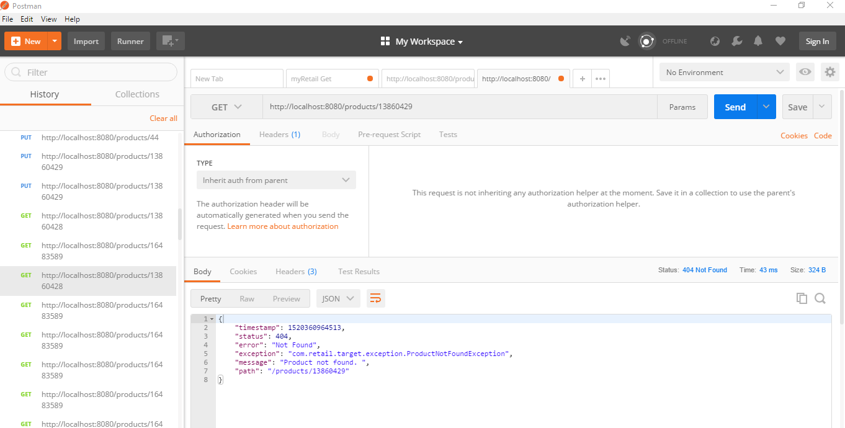Click the history sidebar scrollbar
The width and height of the screenshot is (845, 428).
pyautogui.click(x=181, y=224)
